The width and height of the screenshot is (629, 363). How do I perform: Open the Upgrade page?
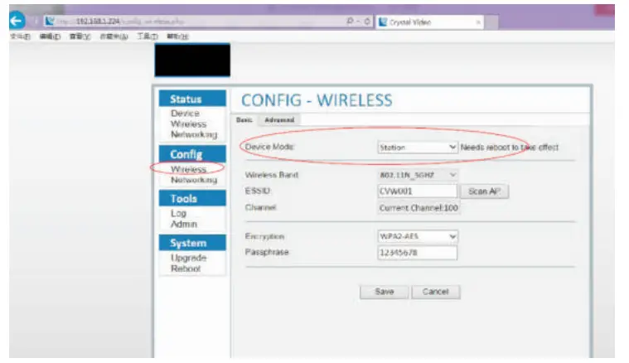189,258
